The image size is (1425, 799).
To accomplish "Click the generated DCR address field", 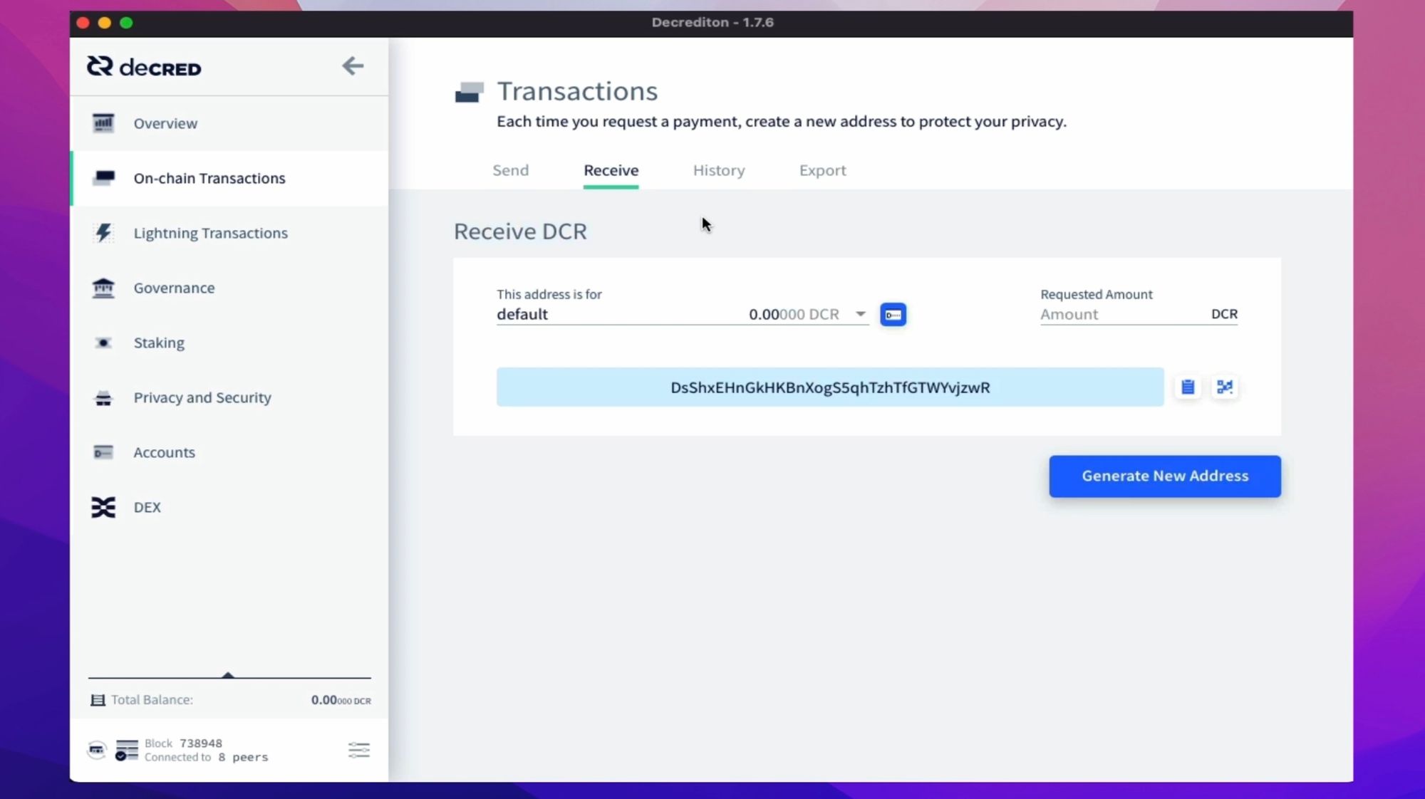I will pos(829,387).
